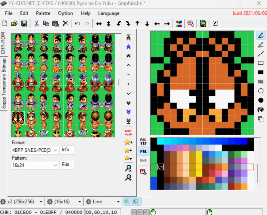The width and height of the screenshot is (267, 215).
Task: Cut selection with the scissors icon
Action: pyautogui.click(x=36, y=24)
